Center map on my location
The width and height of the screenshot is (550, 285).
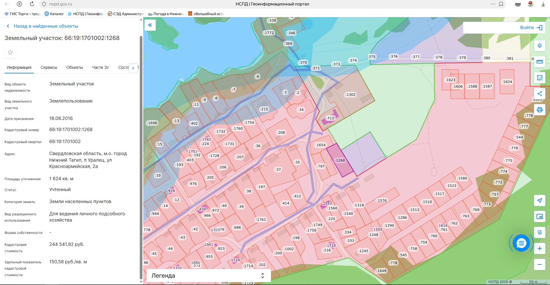[x=539, y=200]
